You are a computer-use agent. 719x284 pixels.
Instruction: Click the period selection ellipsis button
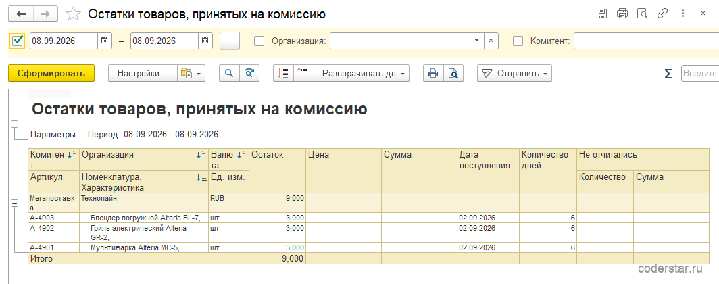[230, 41]
